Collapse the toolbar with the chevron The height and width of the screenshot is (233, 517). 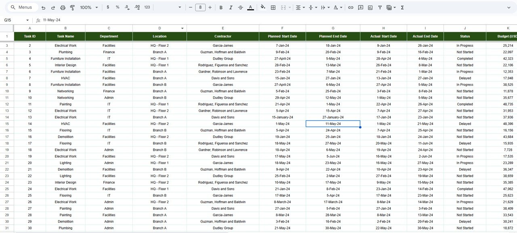coord(509,7)
